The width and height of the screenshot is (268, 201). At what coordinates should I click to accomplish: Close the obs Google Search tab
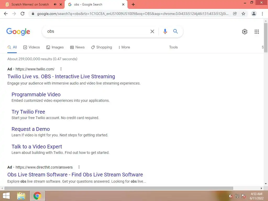pos(123,4)
